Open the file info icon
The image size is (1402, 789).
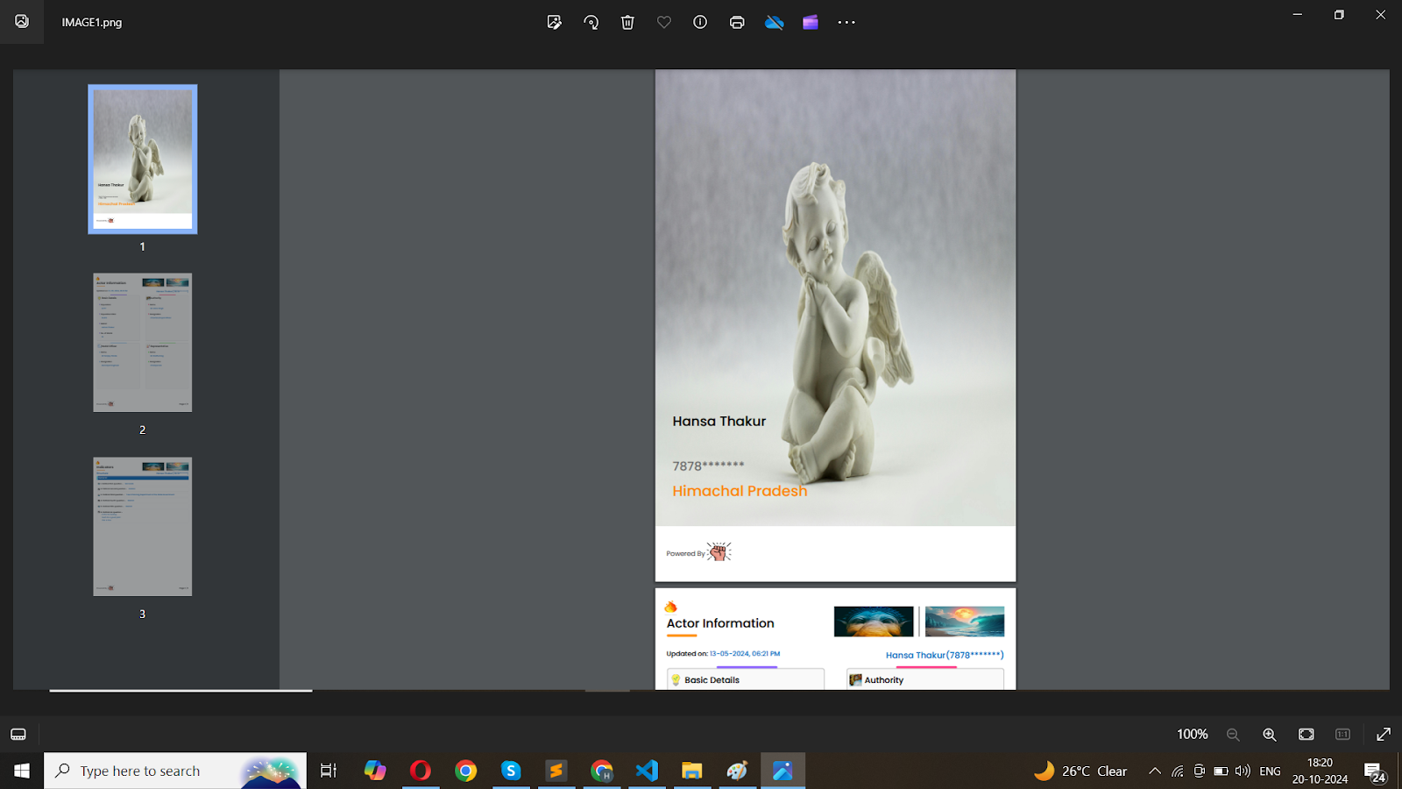(x=700, y=23)
